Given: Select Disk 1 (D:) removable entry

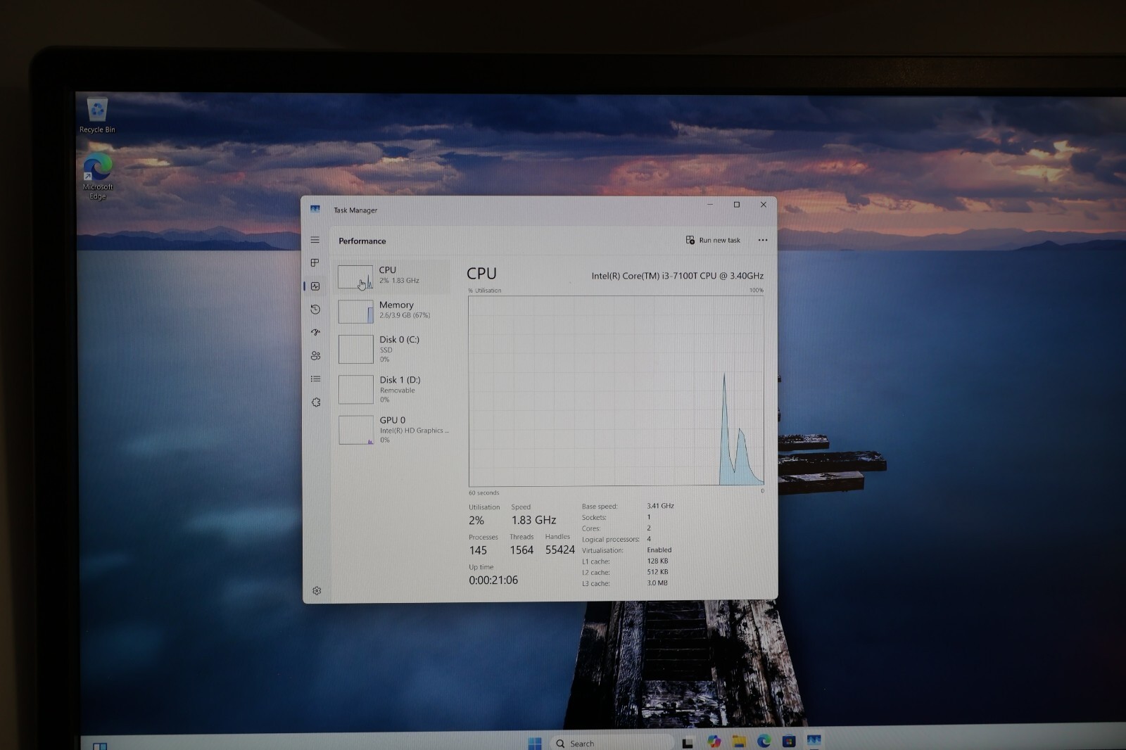Looking at the screenshot, I should pyautogui.click(x=393, y=389).
